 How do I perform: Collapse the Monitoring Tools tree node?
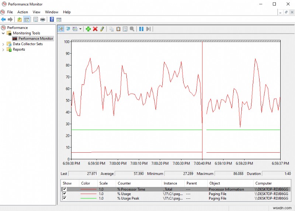[x=4, y=33]
